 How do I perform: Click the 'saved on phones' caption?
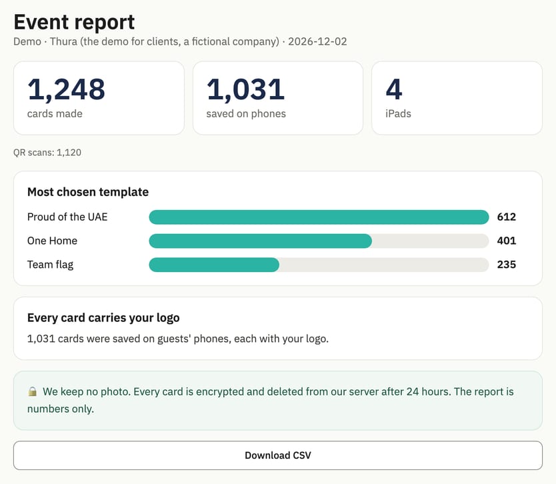pos(246,113)
